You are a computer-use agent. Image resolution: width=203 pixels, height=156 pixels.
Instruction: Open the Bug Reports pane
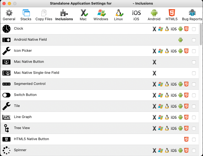pyautogui.click(x=192, y=15)
